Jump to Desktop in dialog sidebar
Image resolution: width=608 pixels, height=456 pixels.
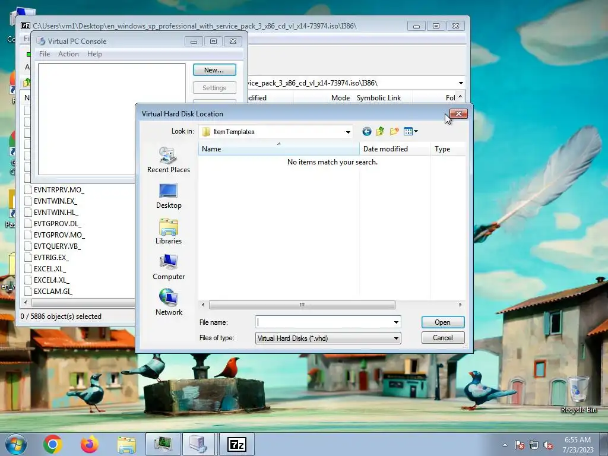coord(169,196)
